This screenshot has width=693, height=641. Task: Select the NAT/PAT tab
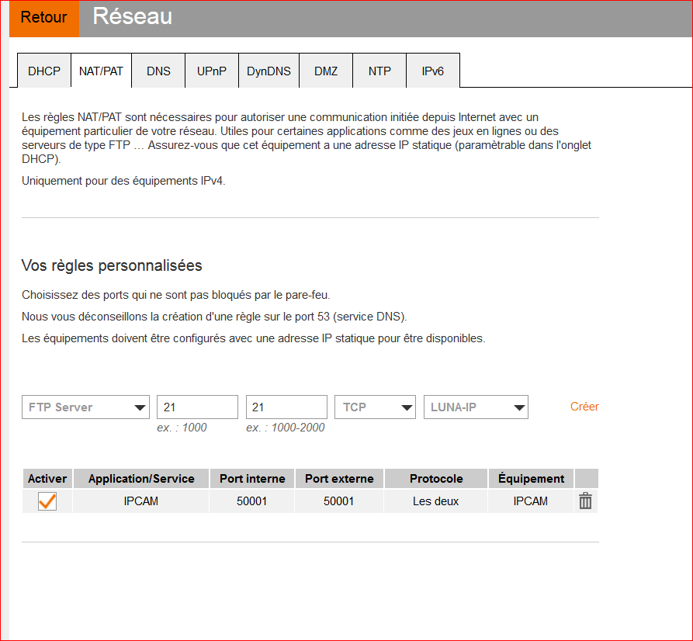[101, 71]
